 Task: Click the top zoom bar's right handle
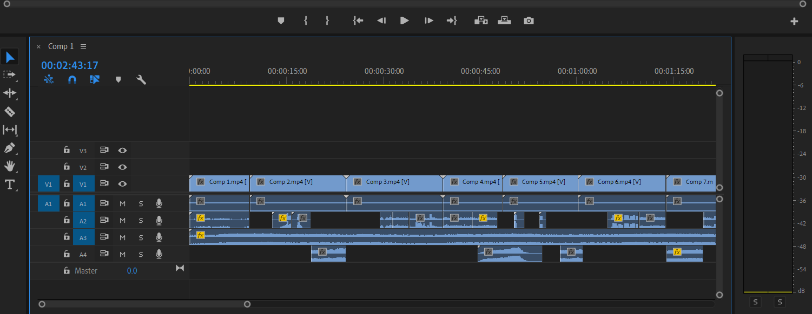pyautogui.click(x=802, y=4)
